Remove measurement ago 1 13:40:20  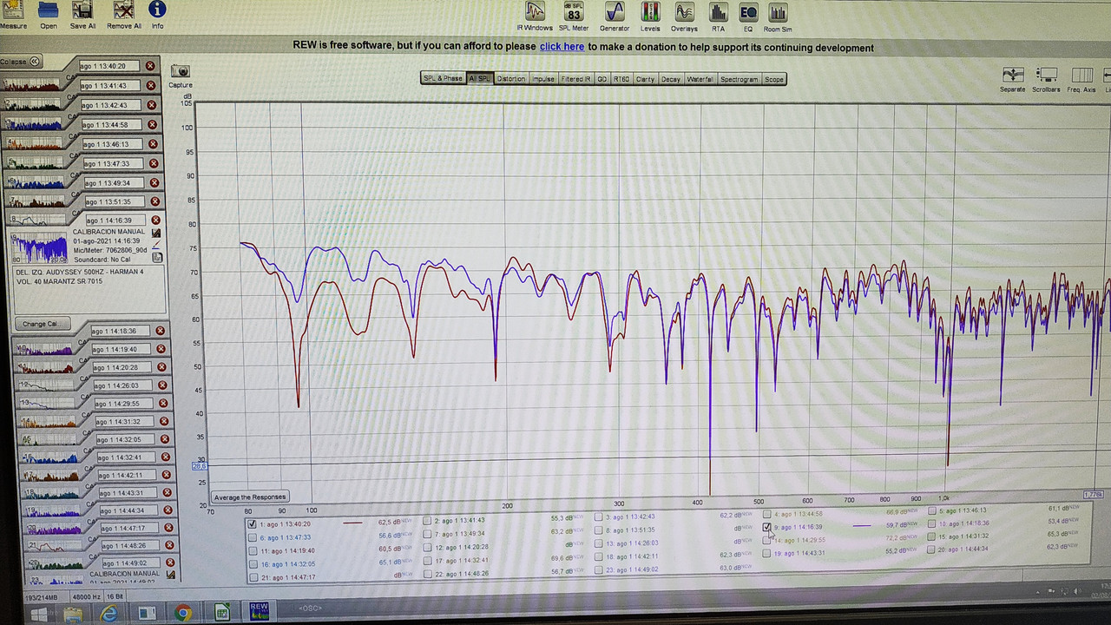tap(150, 66)
